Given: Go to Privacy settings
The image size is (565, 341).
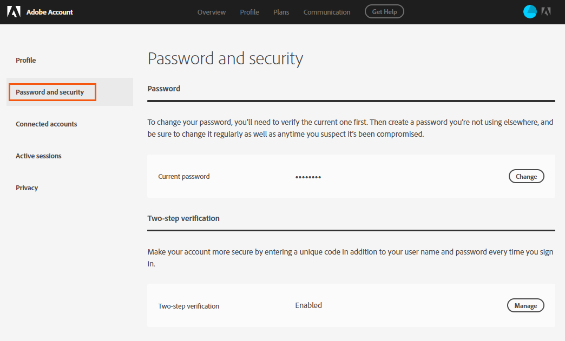Looking at the screenshot, I should pyautogui.click(x=27, y=188).
